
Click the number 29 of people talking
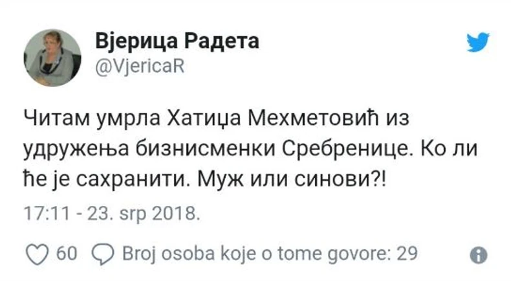click(406, 254)
